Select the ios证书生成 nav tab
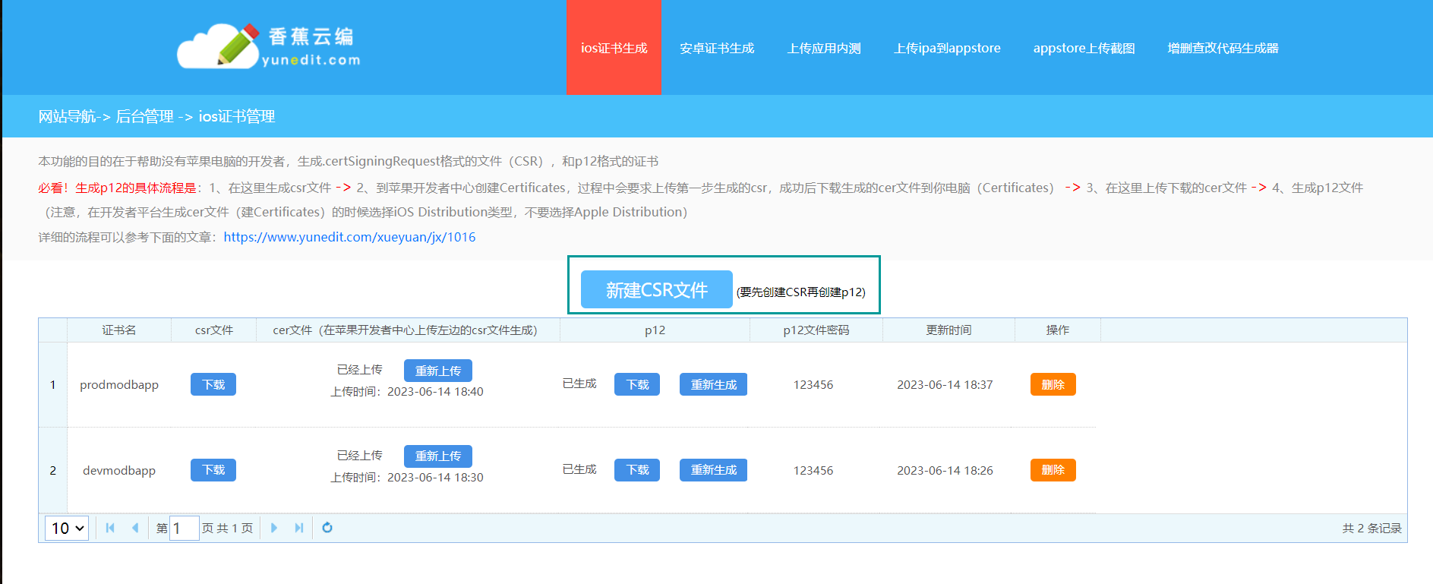This screenshot has width=1433, height=584. tap(614, 48)
